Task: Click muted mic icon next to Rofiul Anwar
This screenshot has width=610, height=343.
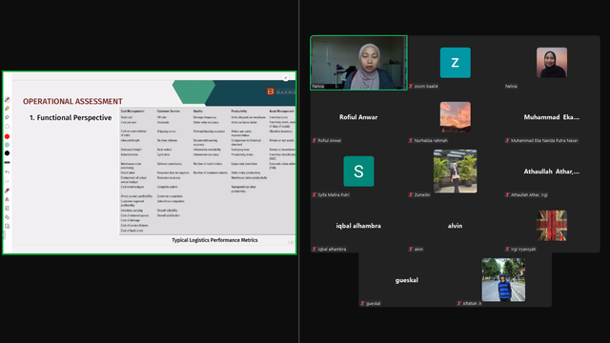Action: [315, 140]
